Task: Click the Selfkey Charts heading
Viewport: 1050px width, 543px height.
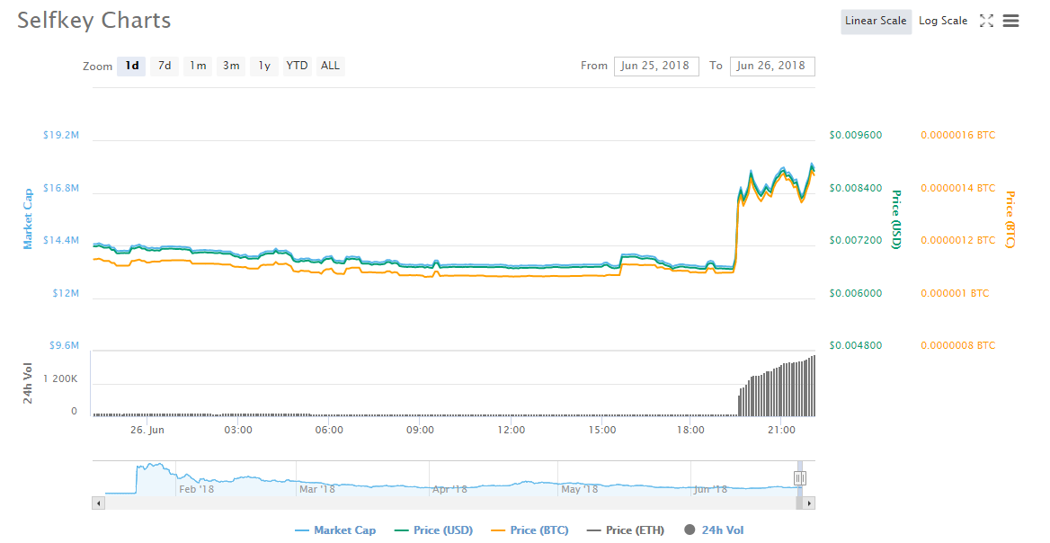Action: point(93,21)
